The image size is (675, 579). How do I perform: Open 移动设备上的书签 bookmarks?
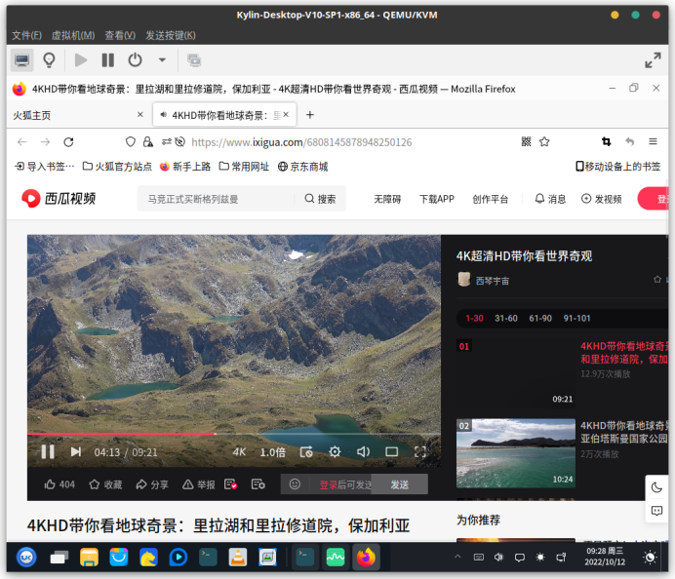coord(618,167)
